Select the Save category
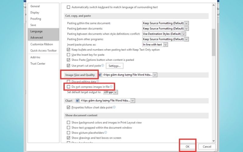Viewport: 243px width, 152px height. click(x=33, y=25)
